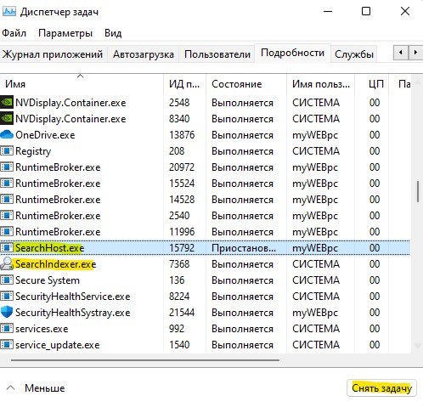The height and width of the screenshot is (407, 423).
Task: Minimize the Task Manager window
Action: coord(328,12)
